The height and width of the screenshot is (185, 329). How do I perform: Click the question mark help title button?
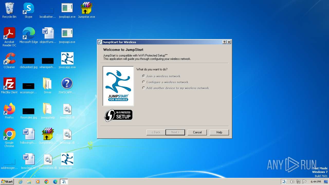pos(224,42)
